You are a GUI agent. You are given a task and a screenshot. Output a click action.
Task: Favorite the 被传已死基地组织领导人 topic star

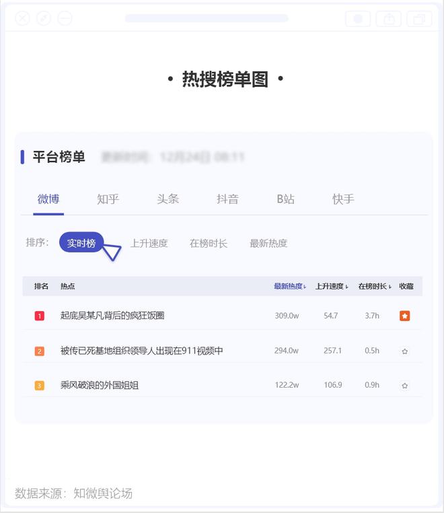click(405, 351)
